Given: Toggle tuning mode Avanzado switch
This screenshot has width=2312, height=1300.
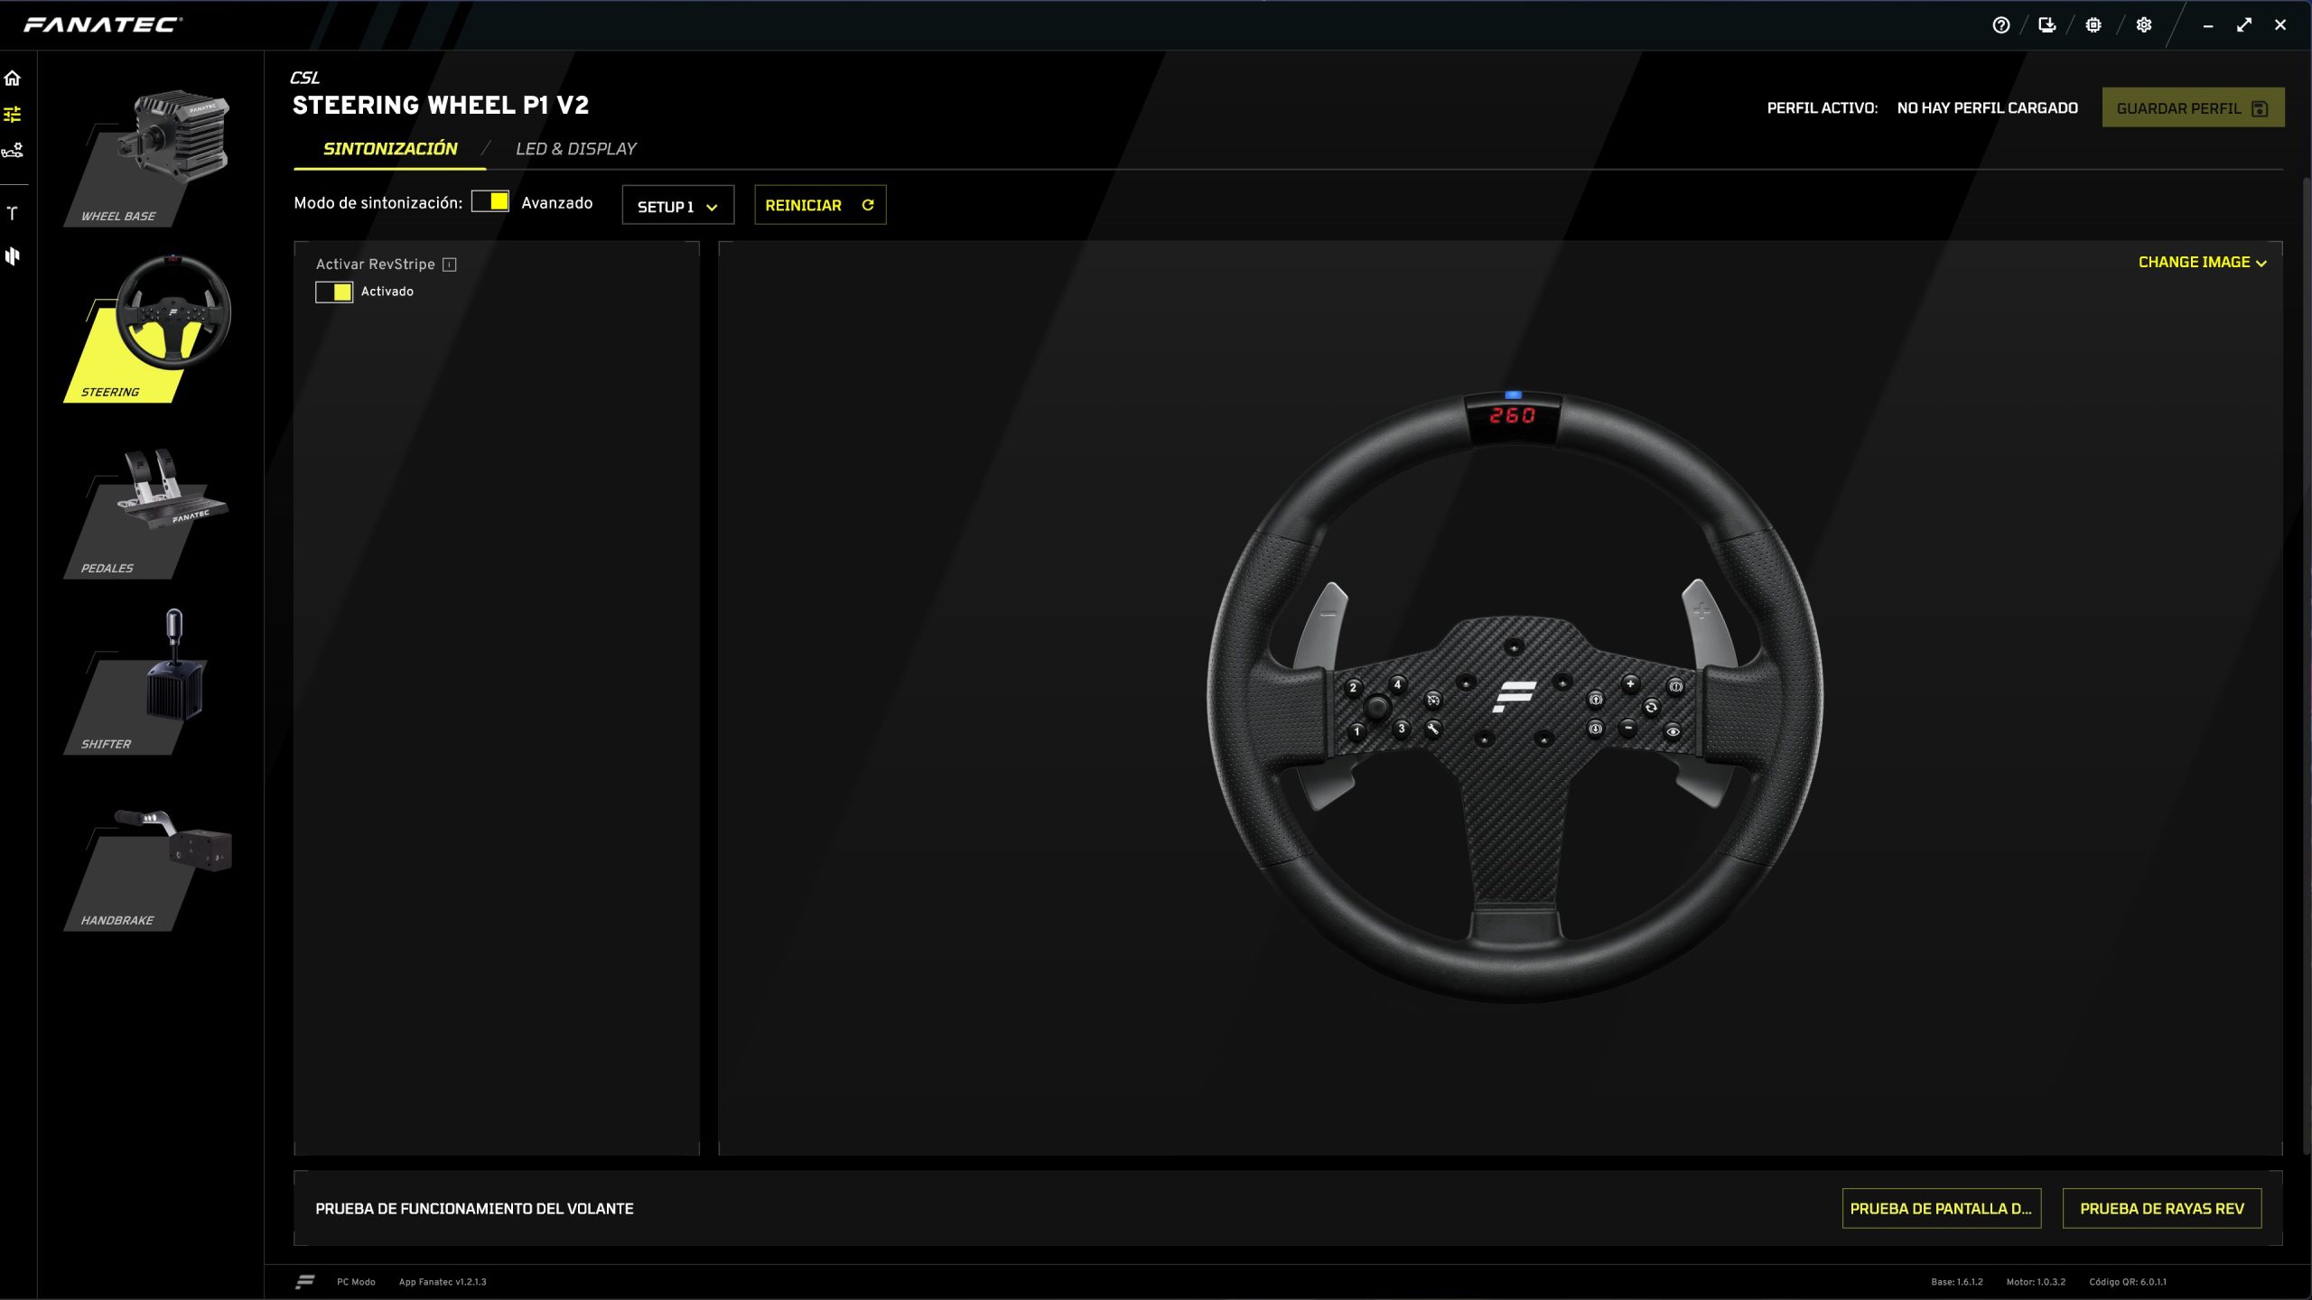Looking at the screenshot, I should (x=490, y=201).
